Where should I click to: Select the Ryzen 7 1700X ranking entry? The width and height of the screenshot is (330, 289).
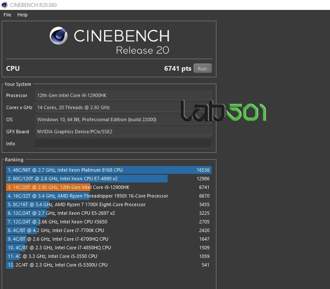coord(109,204)
